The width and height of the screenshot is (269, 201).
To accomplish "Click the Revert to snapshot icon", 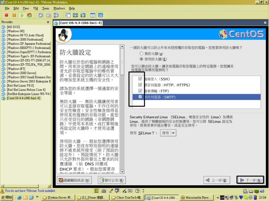I will coord(48,15).
